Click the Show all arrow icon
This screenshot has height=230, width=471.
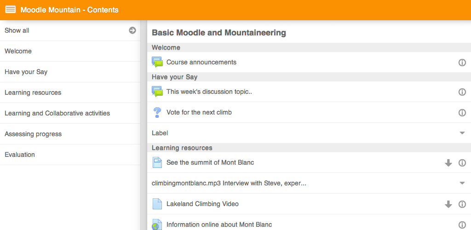132,30
